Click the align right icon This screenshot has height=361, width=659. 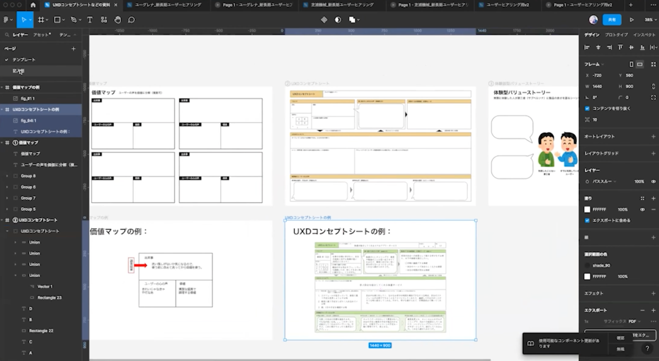coord(609,47)
